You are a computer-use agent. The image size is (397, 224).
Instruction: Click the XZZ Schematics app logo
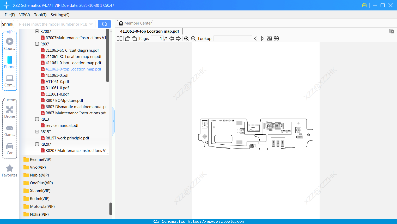7,5
